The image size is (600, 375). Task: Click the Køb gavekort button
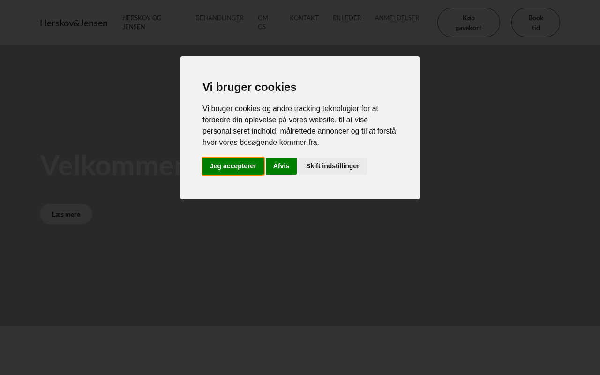[469, 22]
